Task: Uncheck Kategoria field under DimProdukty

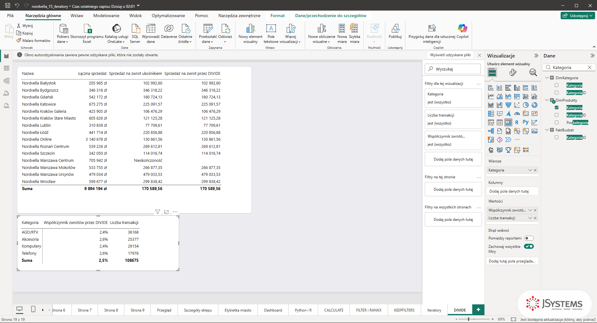Action: (557, 107)
